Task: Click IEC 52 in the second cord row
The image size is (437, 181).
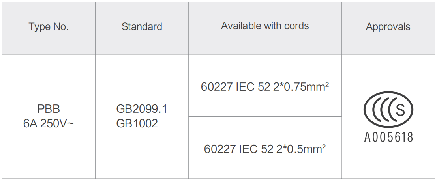Action: pos(257,149)
